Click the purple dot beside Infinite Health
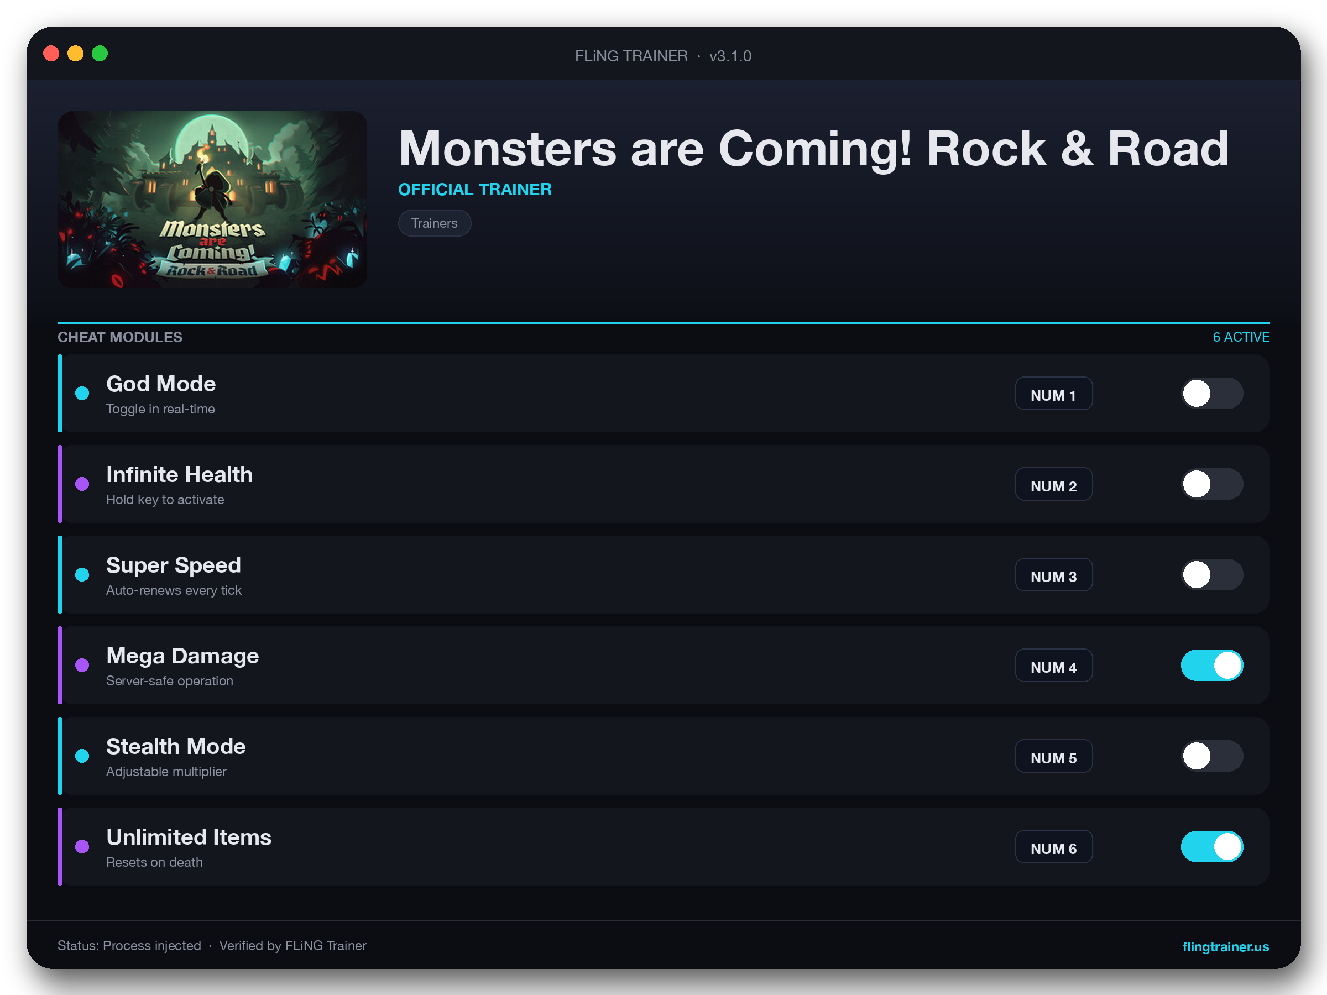 82,484
